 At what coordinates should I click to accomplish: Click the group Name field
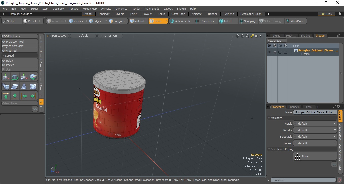click(315, 112)
